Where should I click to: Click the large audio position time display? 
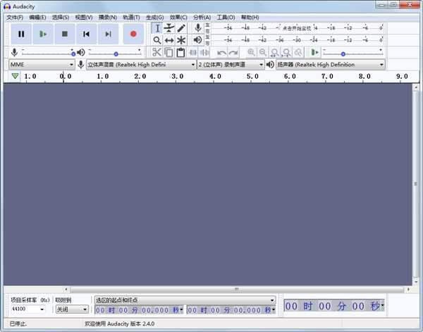click(334, 306)
